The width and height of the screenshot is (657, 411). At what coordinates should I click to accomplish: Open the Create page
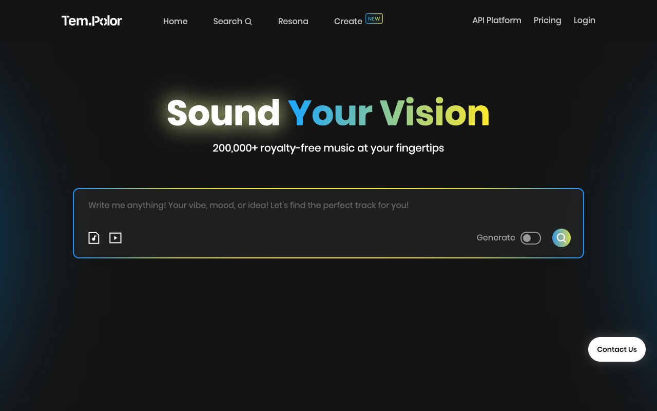[348, 21]
